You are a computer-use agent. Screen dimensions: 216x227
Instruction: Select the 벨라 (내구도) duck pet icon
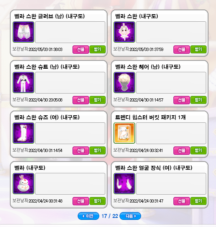click(23, 184)
